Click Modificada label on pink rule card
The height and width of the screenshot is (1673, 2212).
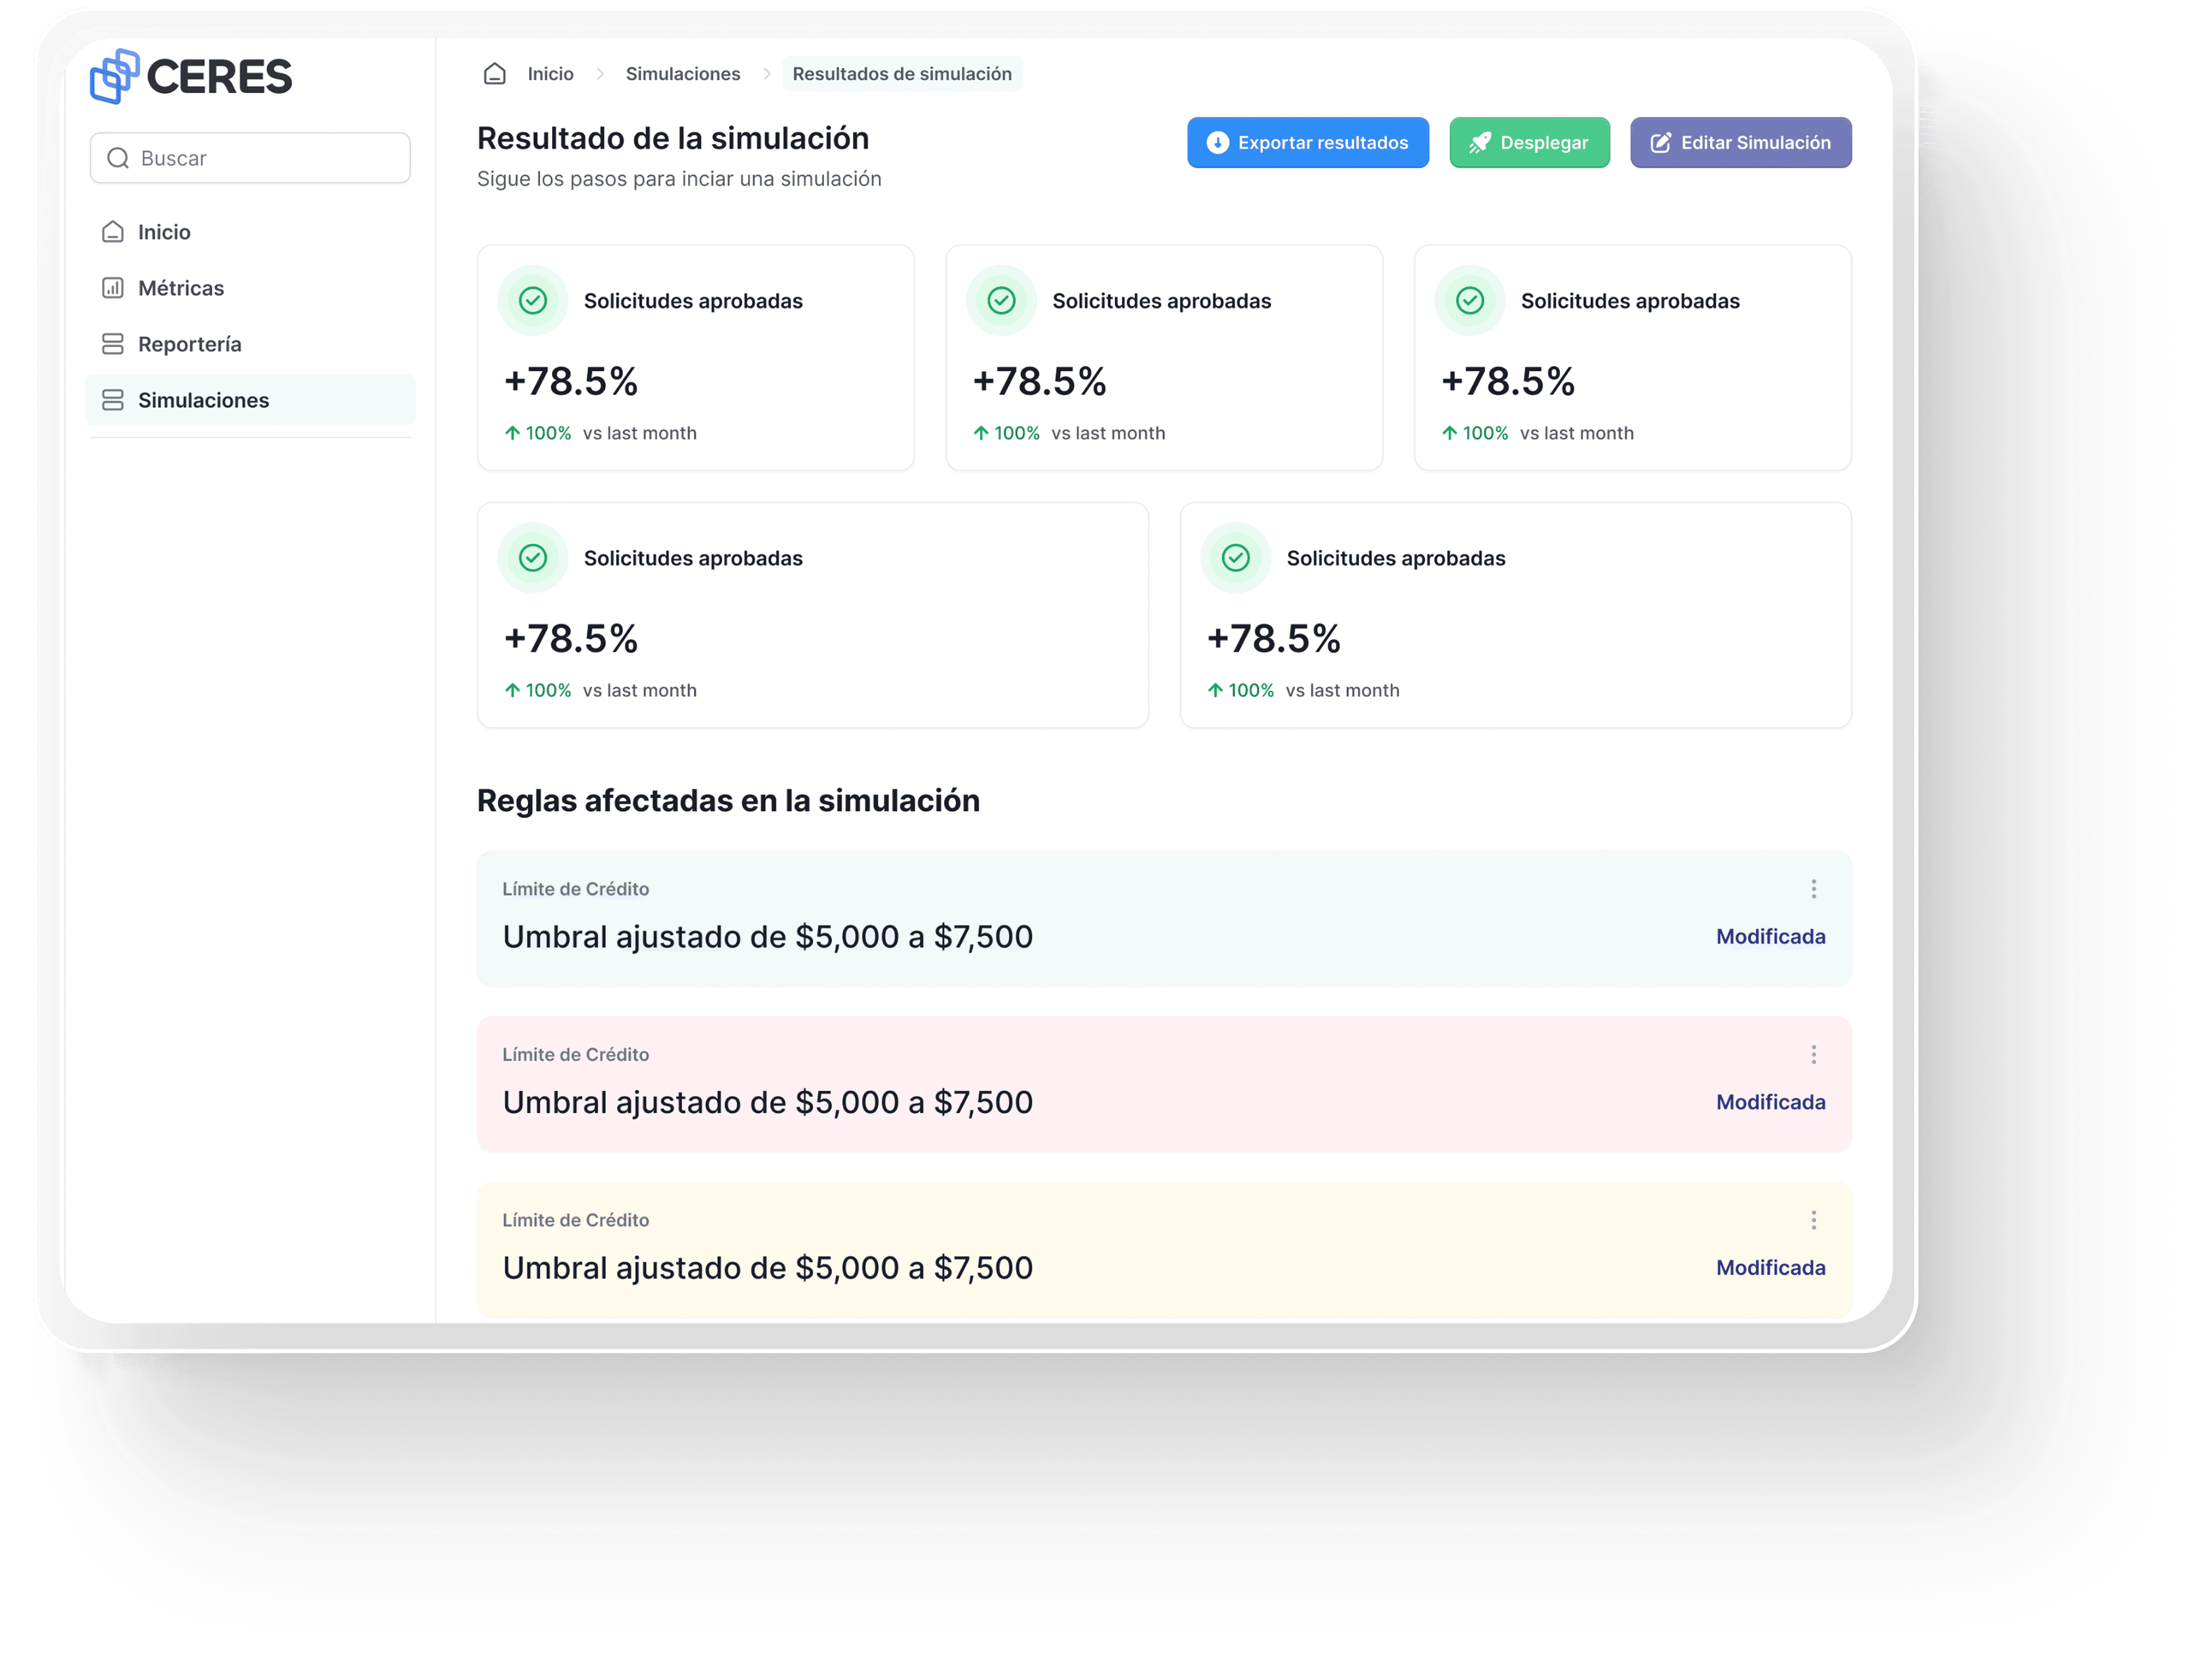(x=1770, y=1102)
